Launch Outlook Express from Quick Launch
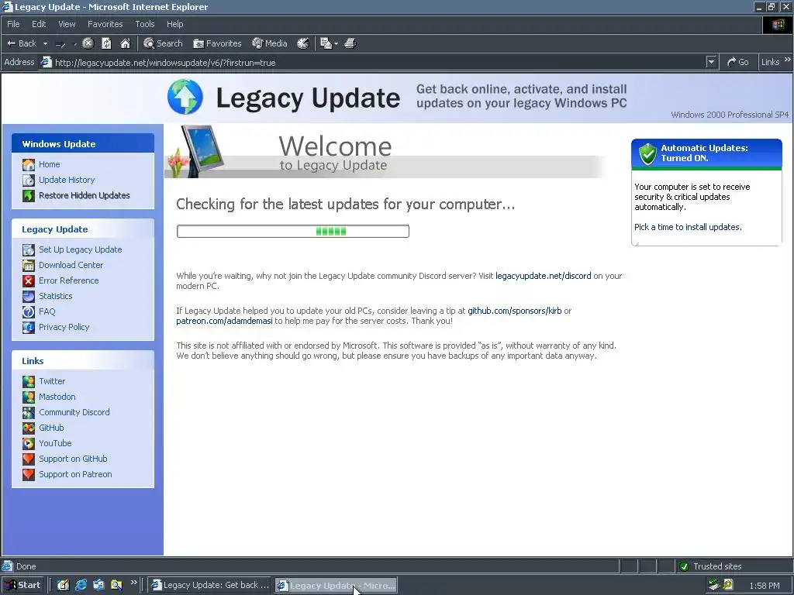 [98, 585]
